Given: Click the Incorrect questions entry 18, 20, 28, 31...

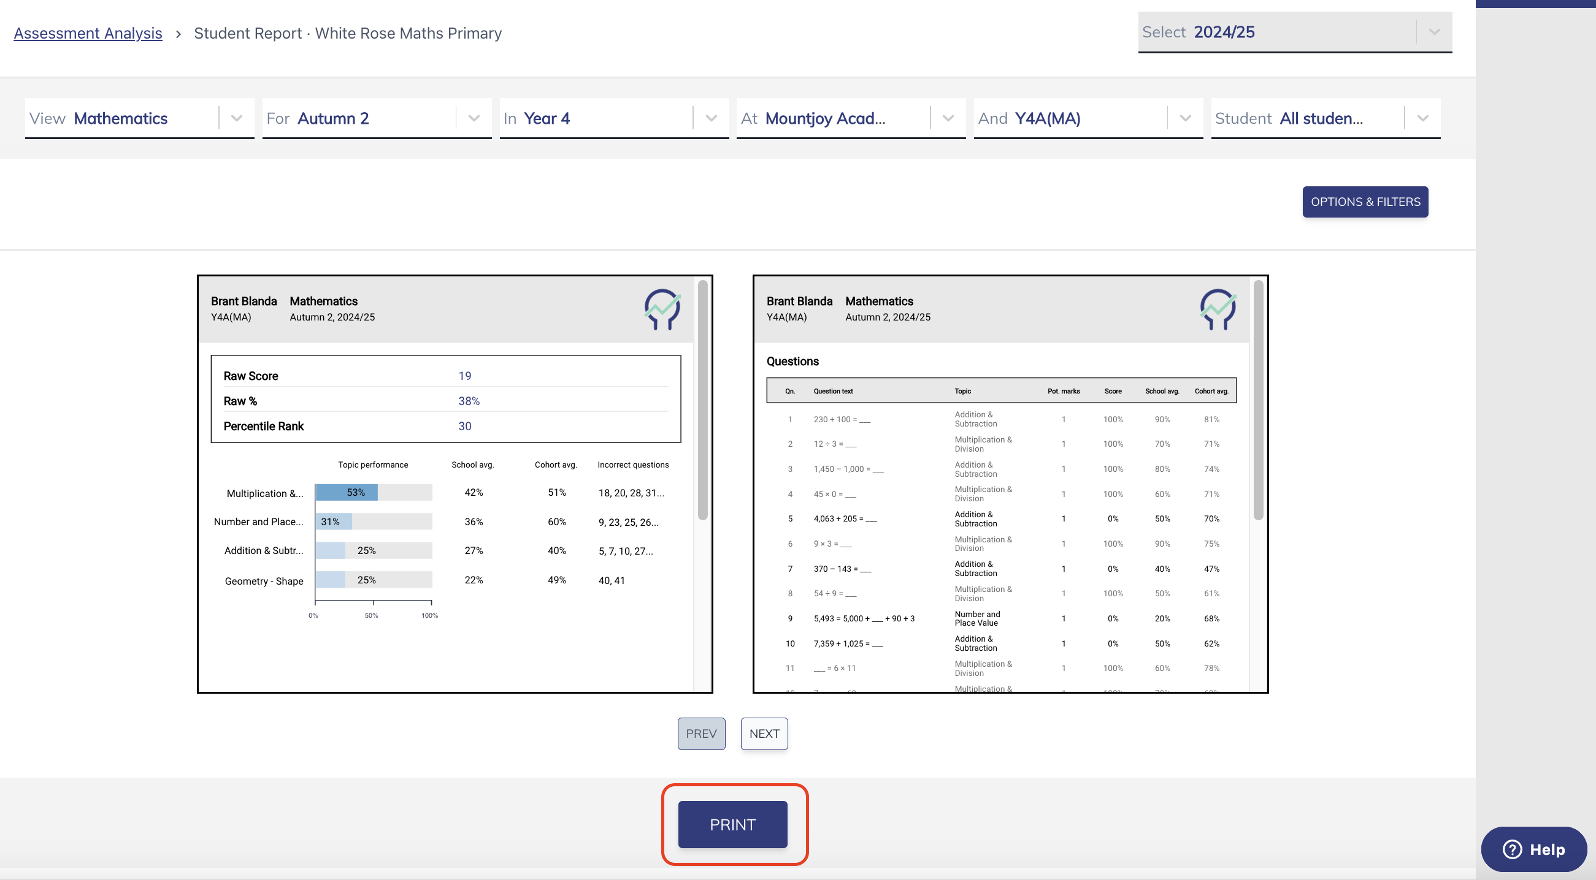Looking at the screenshot, I should coord(631,493).
